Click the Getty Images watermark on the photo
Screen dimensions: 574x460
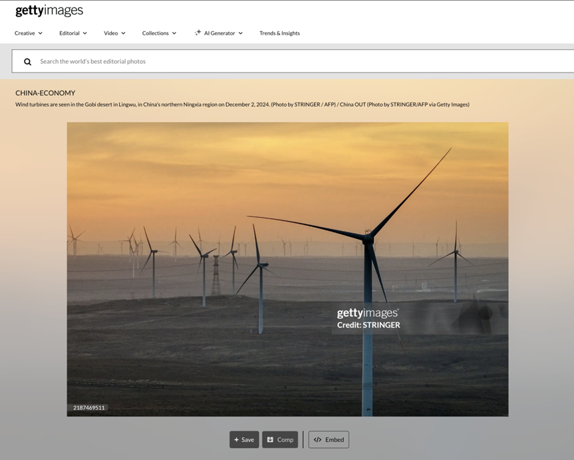pyautogui.click(x=367, y=314)
